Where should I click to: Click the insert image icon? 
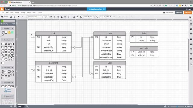(11, 17)
